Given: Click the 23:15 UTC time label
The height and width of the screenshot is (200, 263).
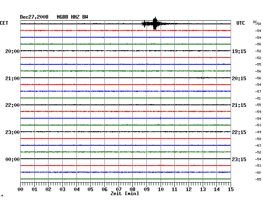Looking at the screenshot, I should (239, 160).
